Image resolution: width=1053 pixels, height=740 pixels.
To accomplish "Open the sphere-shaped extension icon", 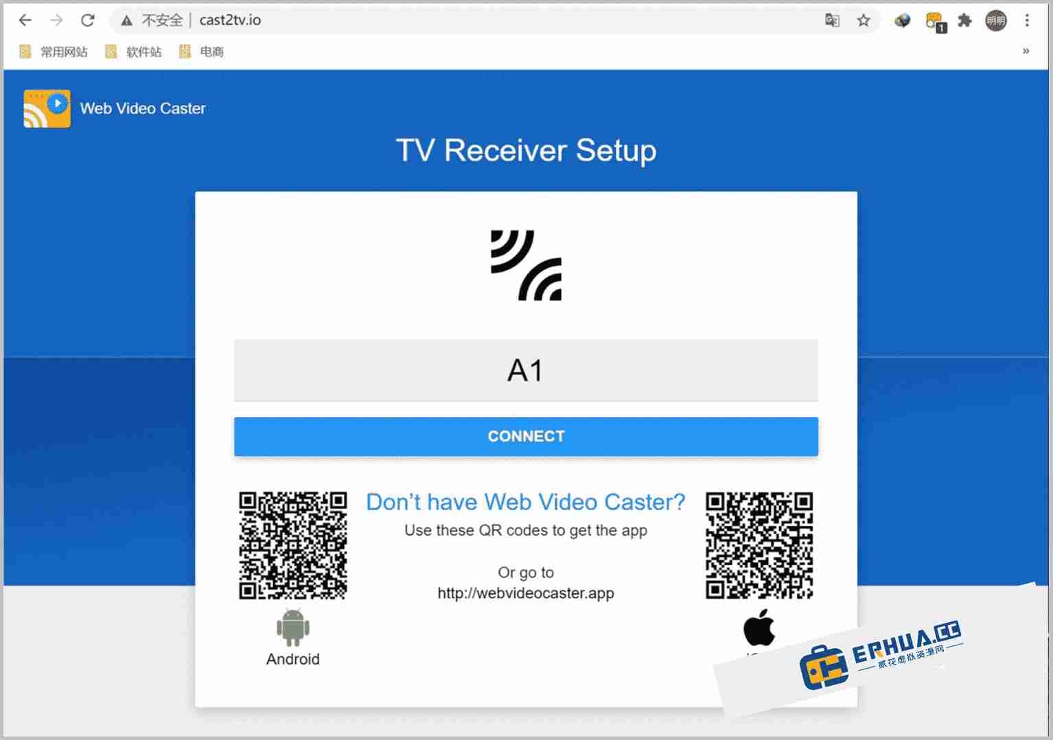I will pyautogui.click(x=902, y=21).
